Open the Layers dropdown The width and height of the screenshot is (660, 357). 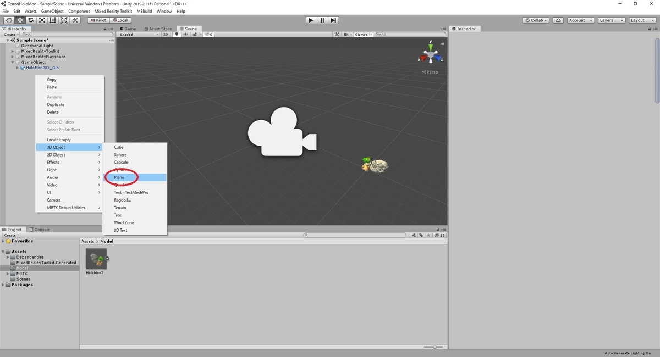click(611, 20)
